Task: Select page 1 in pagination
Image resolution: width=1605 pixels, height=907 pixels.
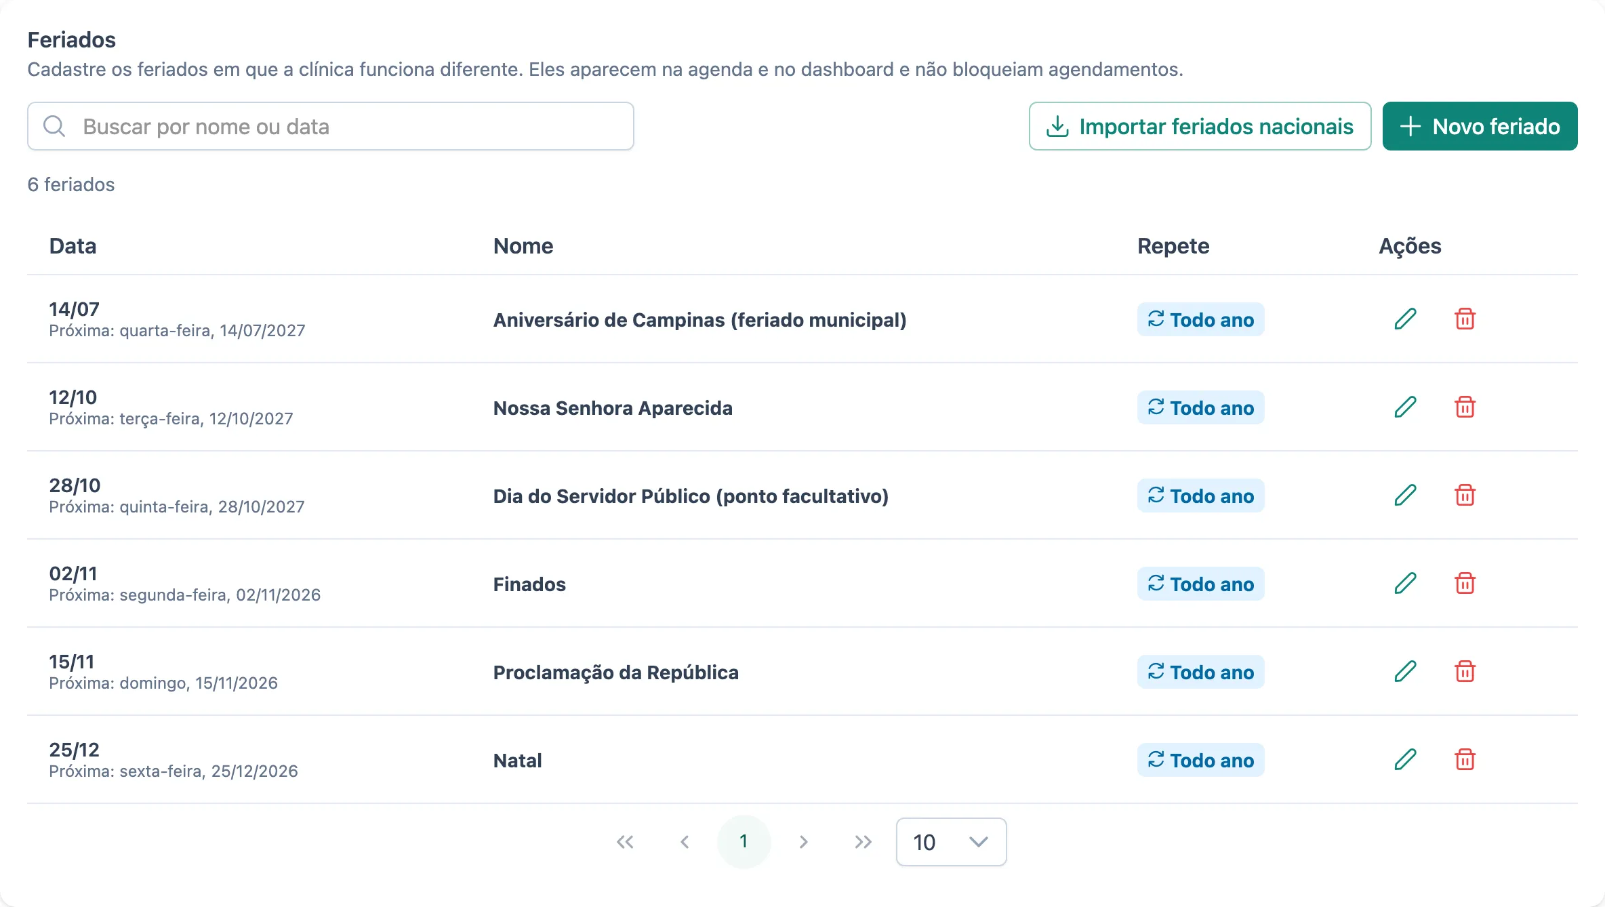Action: coord(744,842)
